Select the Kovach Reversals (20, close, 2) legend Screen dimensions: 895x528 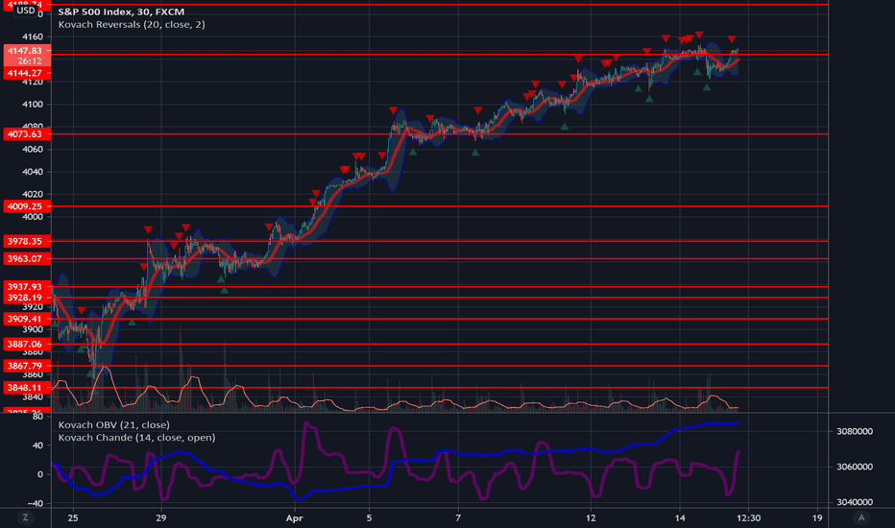pyautogui.click(x=132, y=25)
